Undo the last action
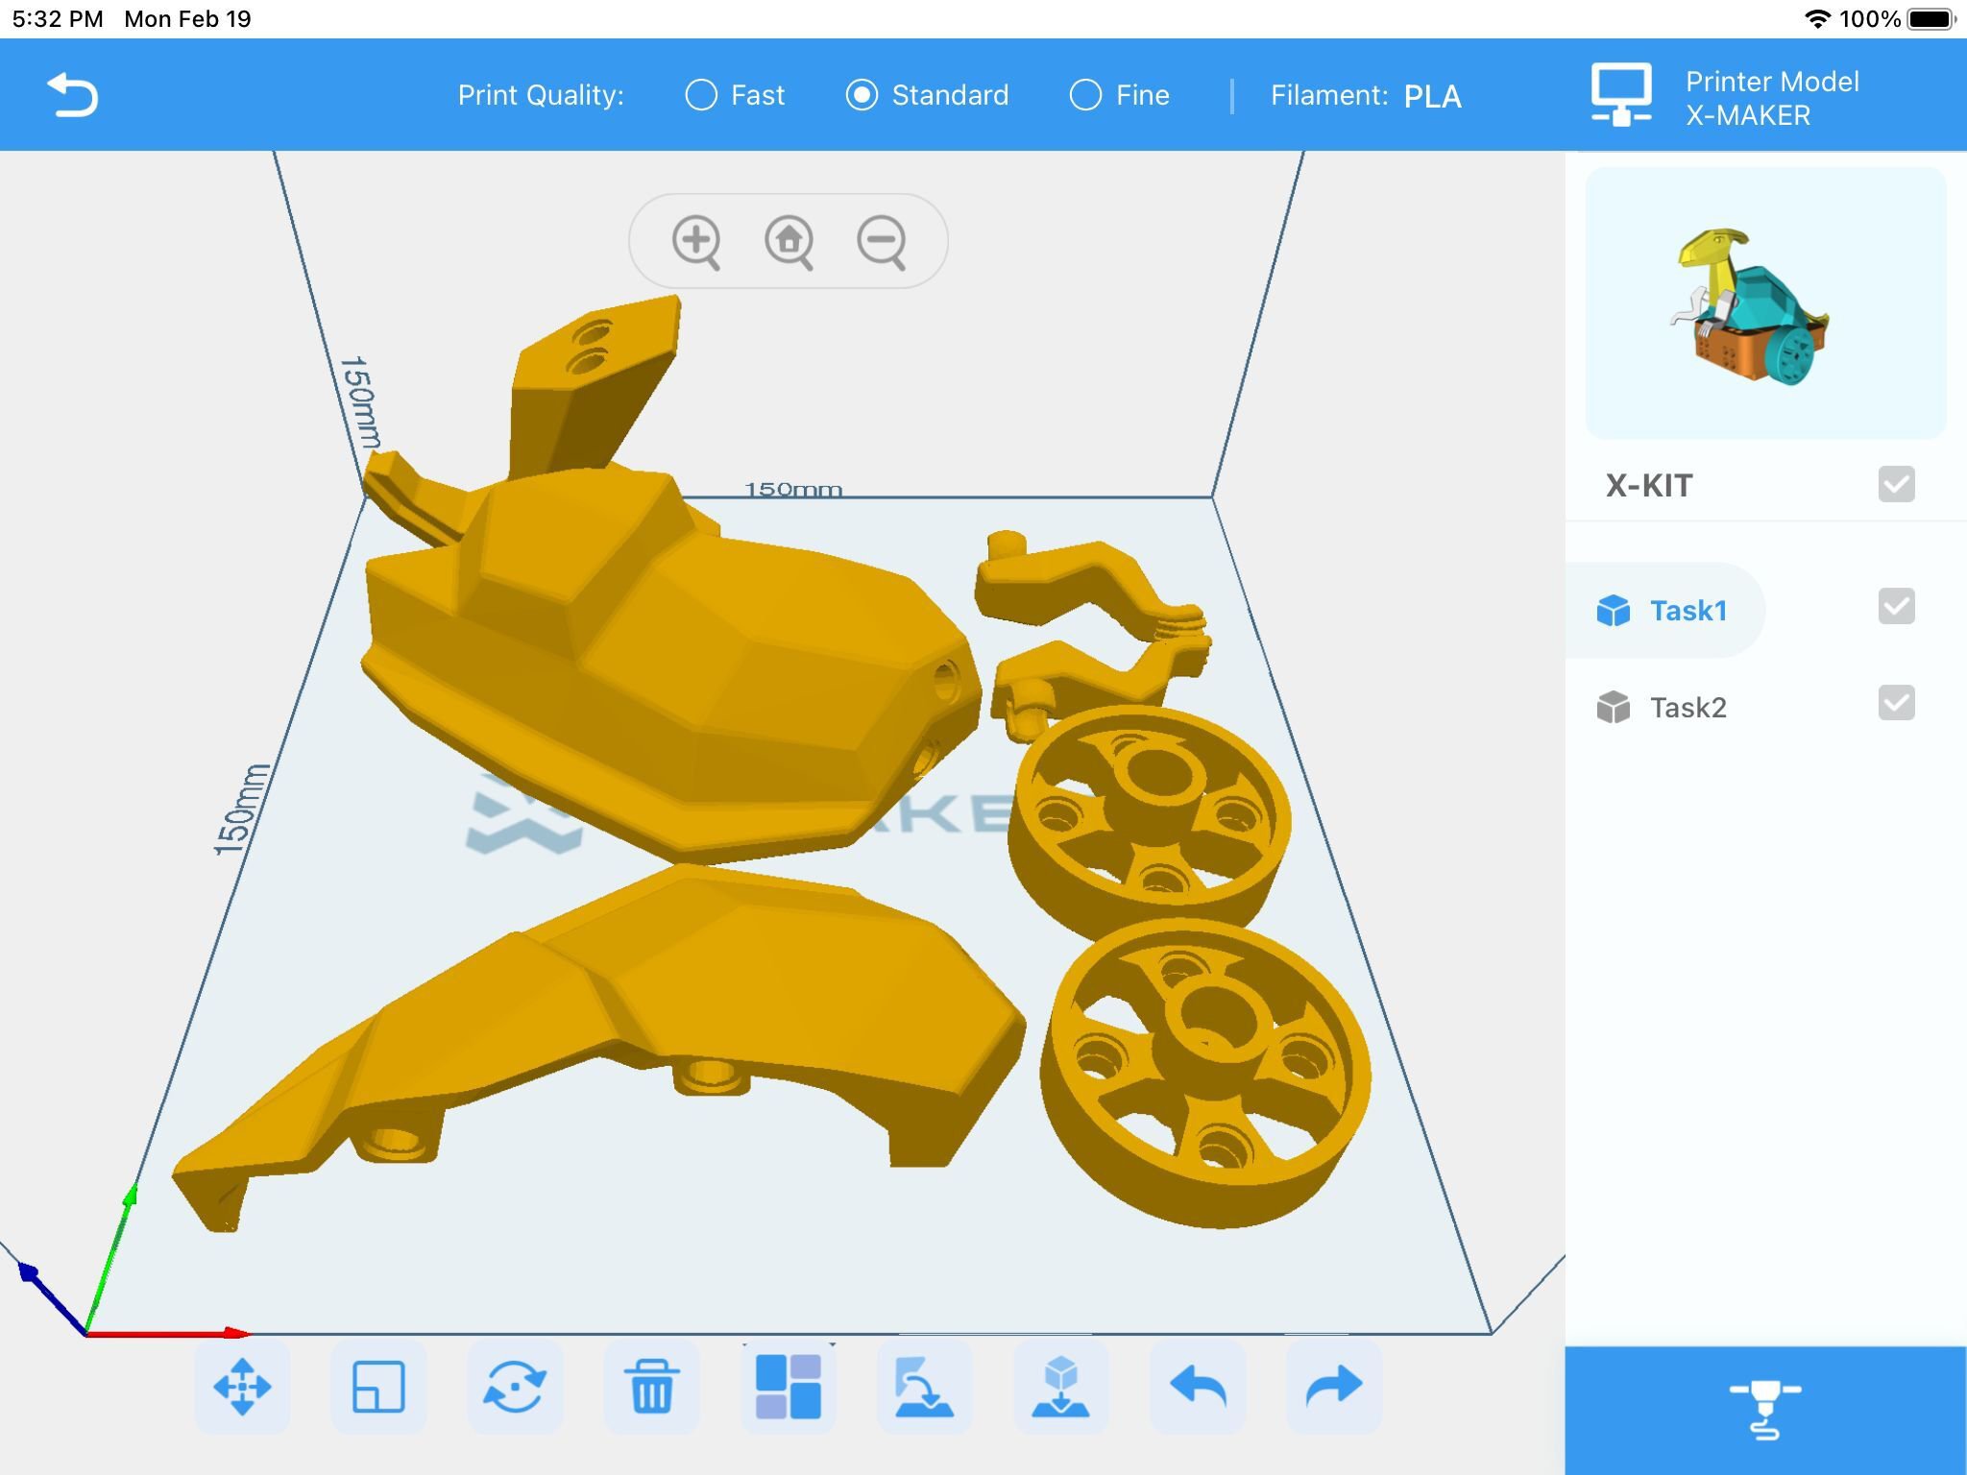 (1198, 1387)
